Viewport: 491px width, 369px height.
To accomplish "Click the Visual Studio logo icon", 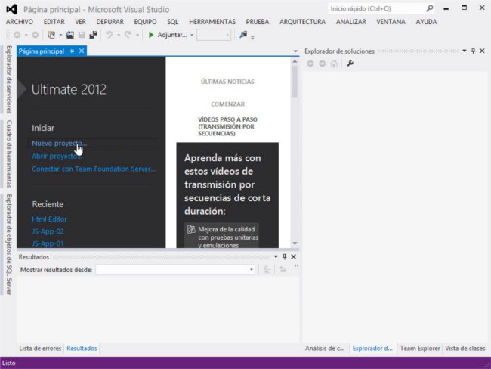I will pyautogui.click(x=11, y=9).
